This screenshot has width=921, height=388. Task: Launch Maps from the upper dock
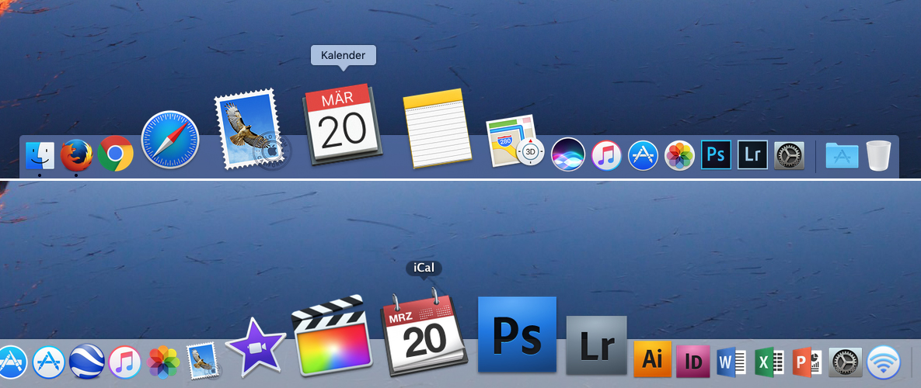pyautogui.click(x=515, y=140)
